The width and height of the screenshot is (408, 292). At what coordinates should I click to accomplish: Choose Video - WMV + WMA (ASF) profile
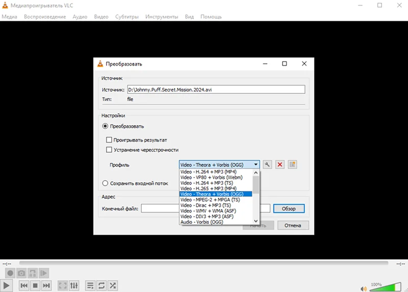point(216,211)
